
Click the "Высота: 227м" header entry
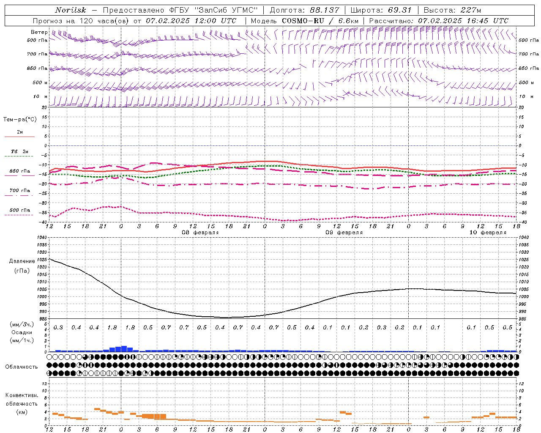pyautogui.click(x=452, y=10)
